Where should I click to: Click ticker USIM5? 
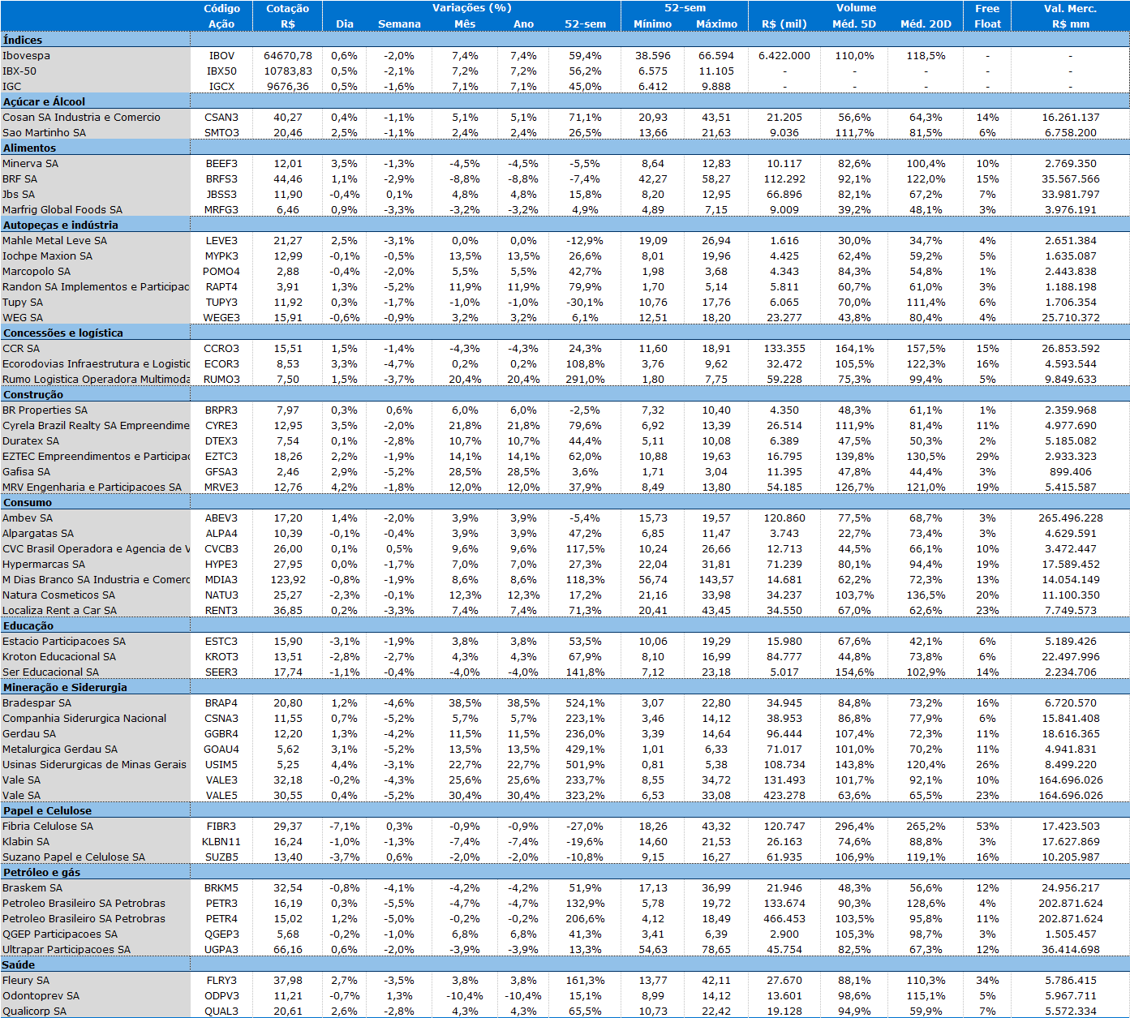tap(221, 765)
